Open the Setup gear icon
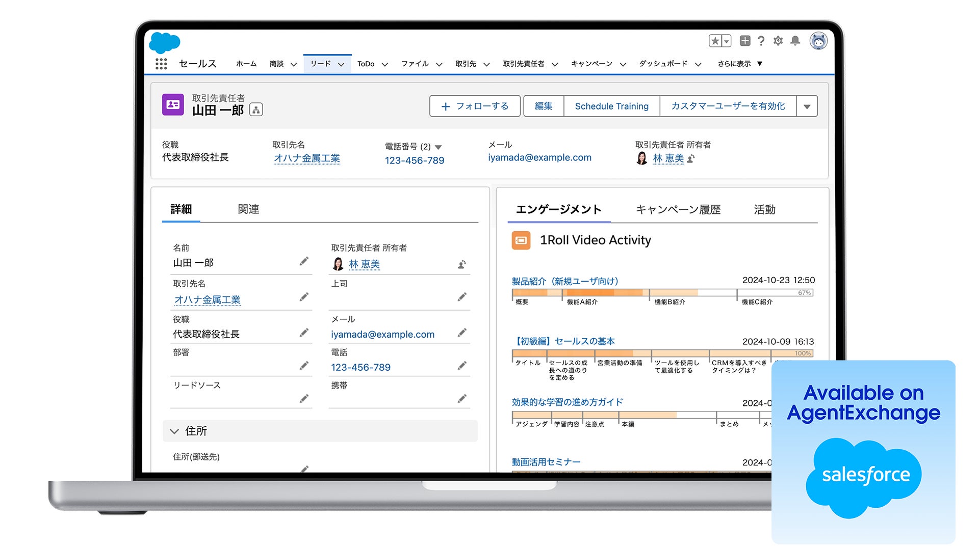979x550 pixels. point(778,41)
